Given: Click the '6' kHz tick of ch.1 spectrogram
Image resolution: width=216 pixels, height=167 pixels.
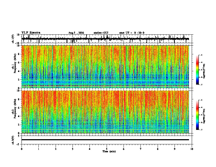Looking at the screenshot, I should 19,62.
